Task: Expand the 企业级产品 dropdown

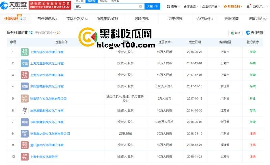Action: (211, 6)
